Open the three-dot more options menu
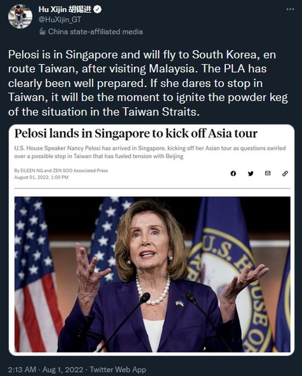 290,9
